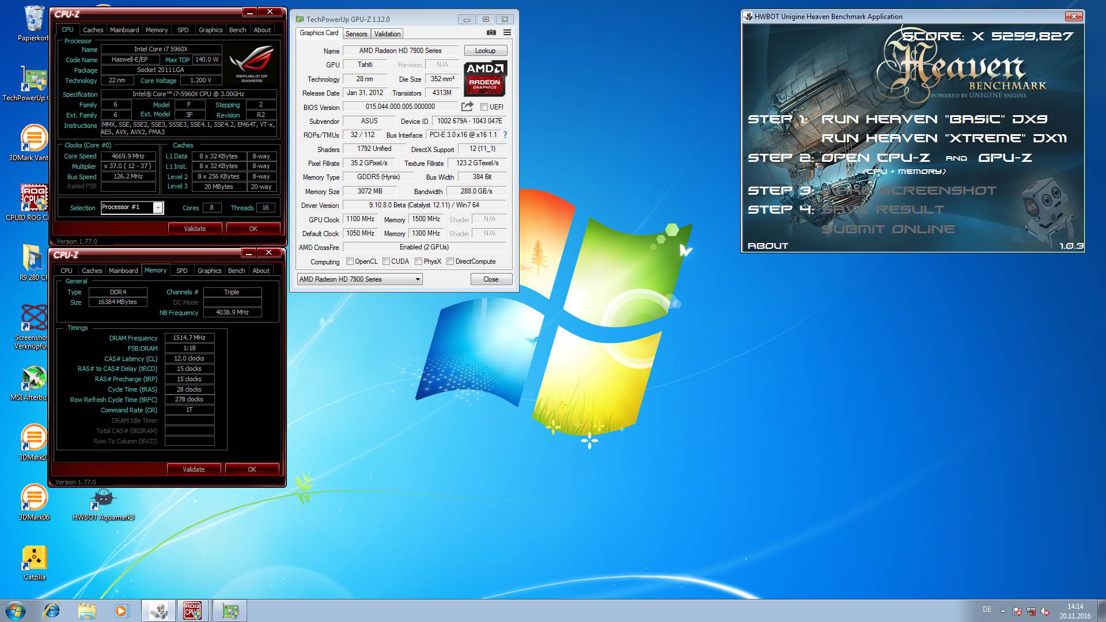Viewport: 1106px width, 622px height.
Task: Click the BIOS Version field in GPU-Z
Action: [x=400, y=107]
